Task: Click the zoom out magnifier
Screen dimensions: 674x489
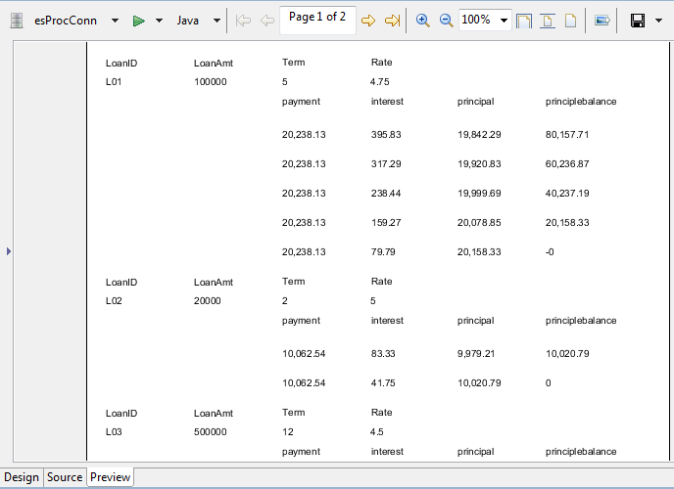Action: pyautogui.click(x=446, y=21)
